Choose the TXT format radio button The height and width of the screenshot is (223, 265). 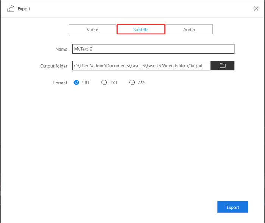[x=104, y=83]
